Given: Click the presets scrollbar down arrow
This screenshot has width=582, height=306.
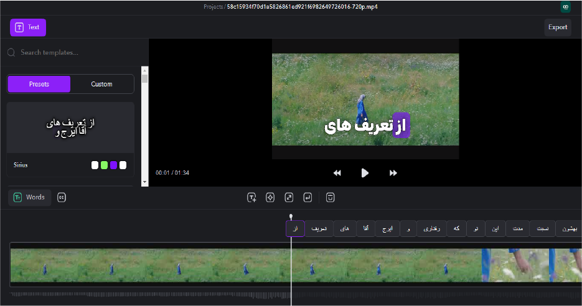Looking at the screenshot, I should coord(145,182).
